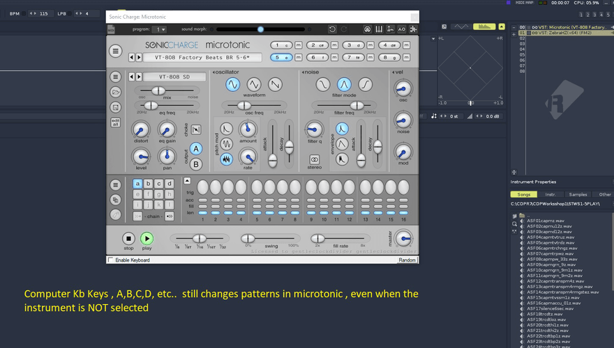Toggle the pattern row expander arrow
Screen dimensions: 614x348
coord(187,180)
